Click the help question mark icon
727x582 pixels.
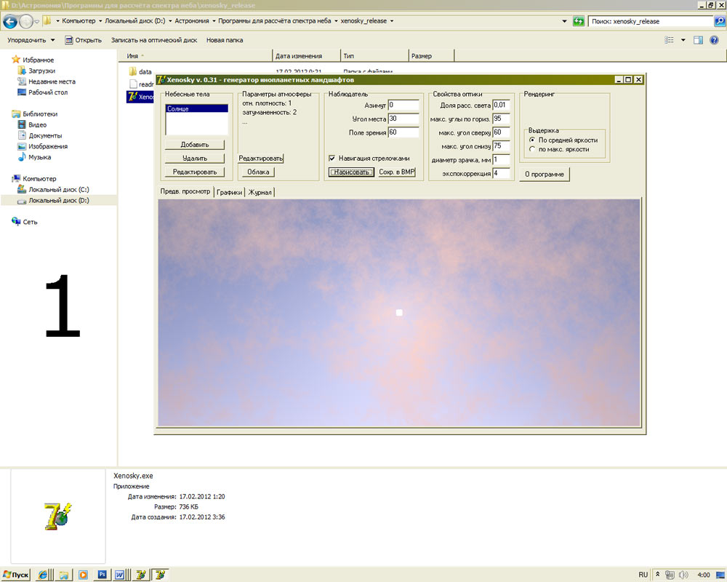(714, 41)
